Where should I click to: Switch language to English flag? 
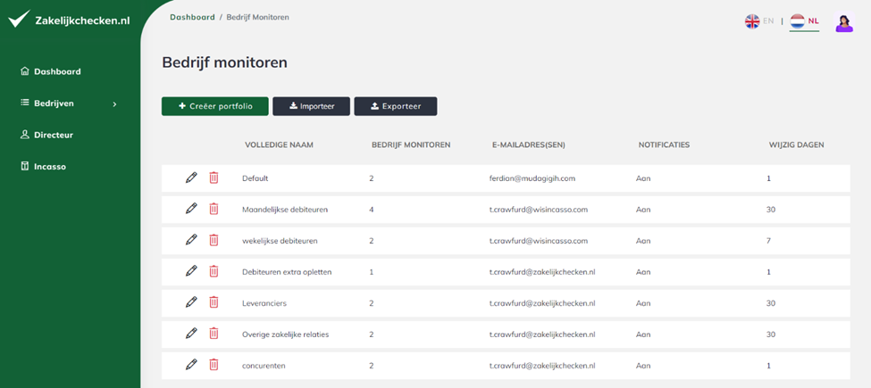click(758, 21)
